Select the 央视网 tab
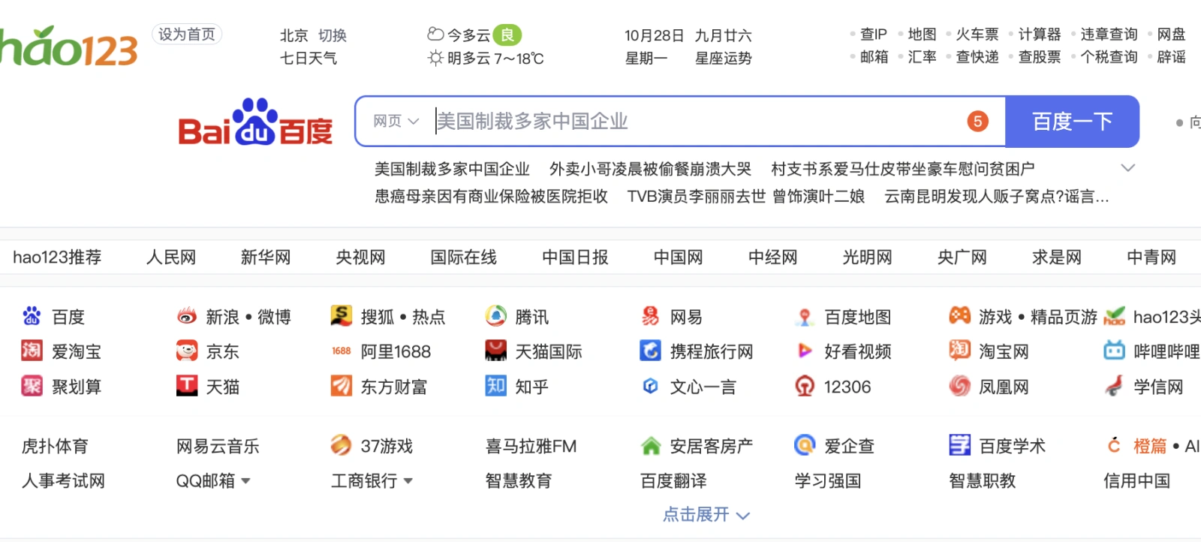Screen dimensions: 1201x542 click(x=360, y=257)
